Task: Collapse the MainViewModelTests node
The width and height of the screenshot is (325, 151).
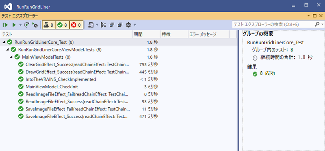Action: [x=11, y=57]
